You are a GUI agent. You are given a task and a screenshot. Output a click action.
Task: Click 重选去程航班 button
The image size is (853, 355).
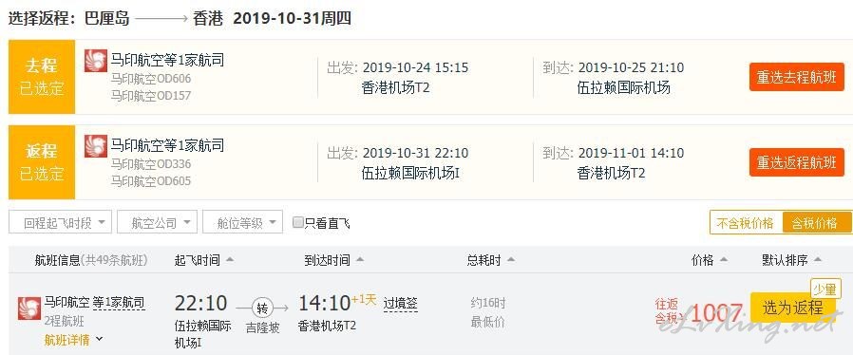(796, 77)
